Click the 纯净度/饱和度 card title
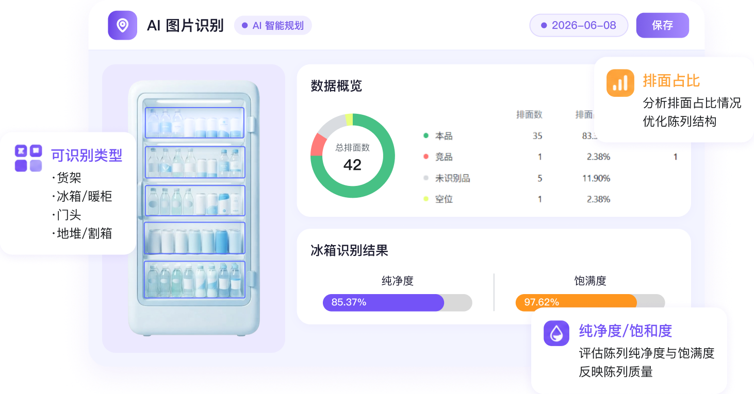The width and height of the screenshot is (754, 394). pyautogui.click(x=626, y=331)
